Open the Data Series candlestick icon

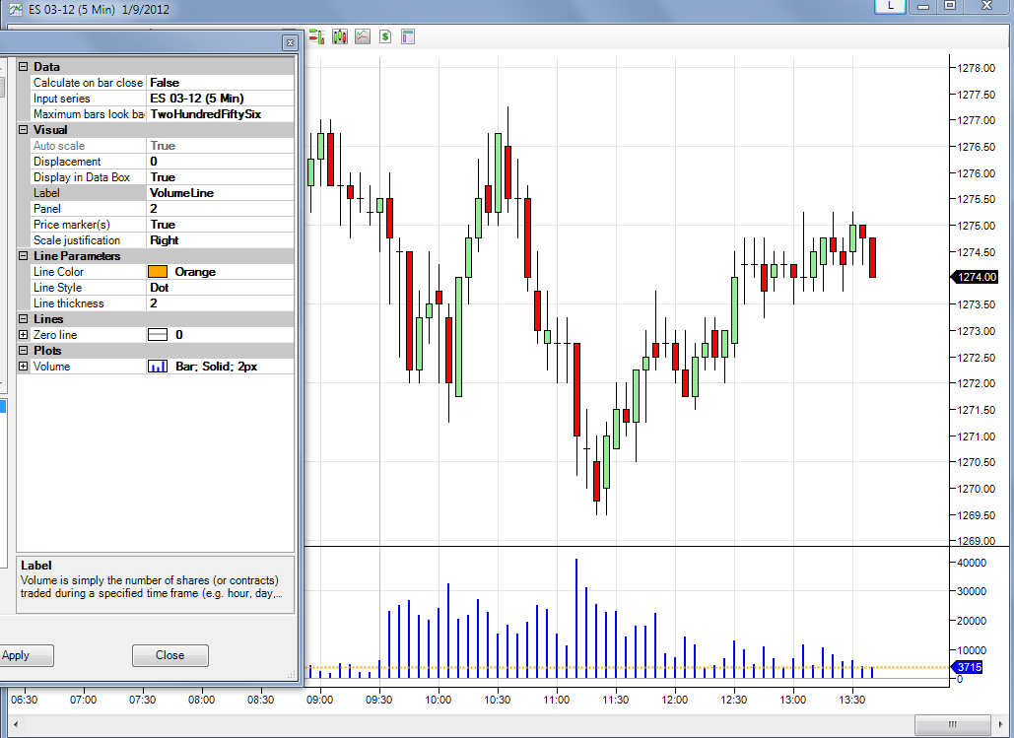(340, 36)
